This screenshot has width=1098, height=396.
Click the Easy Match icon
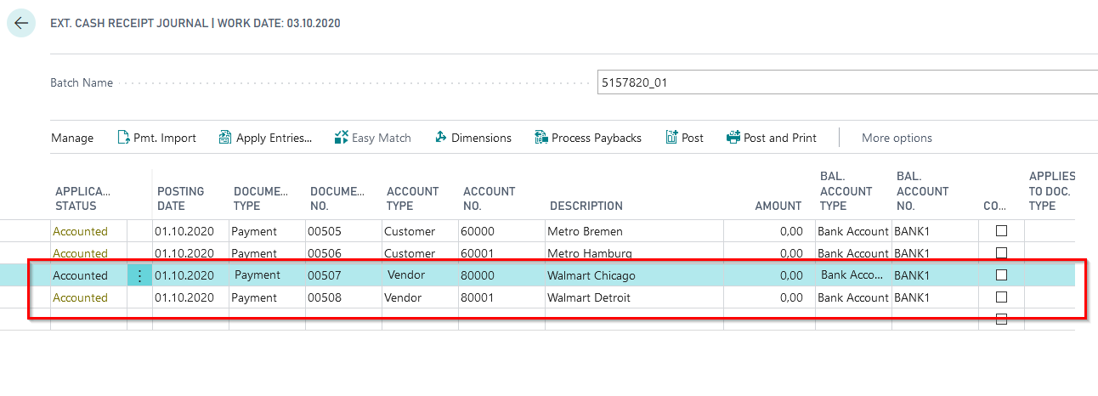(342, 138)
